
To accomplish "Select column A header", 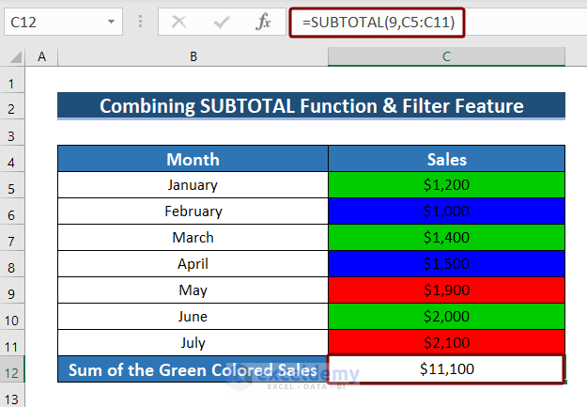I will click(41, 57).
